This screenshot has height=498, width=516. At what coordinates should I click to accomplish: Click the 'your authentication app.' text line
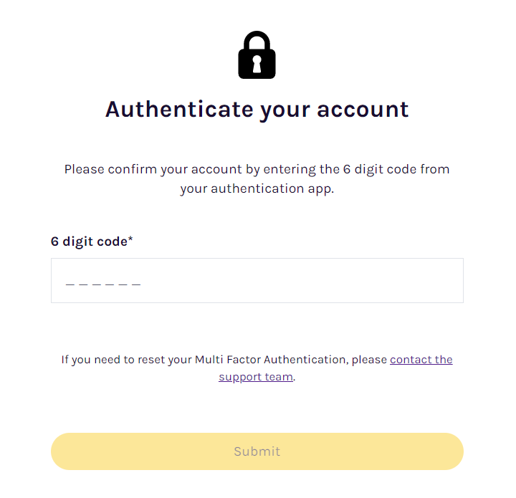[257, 189]
